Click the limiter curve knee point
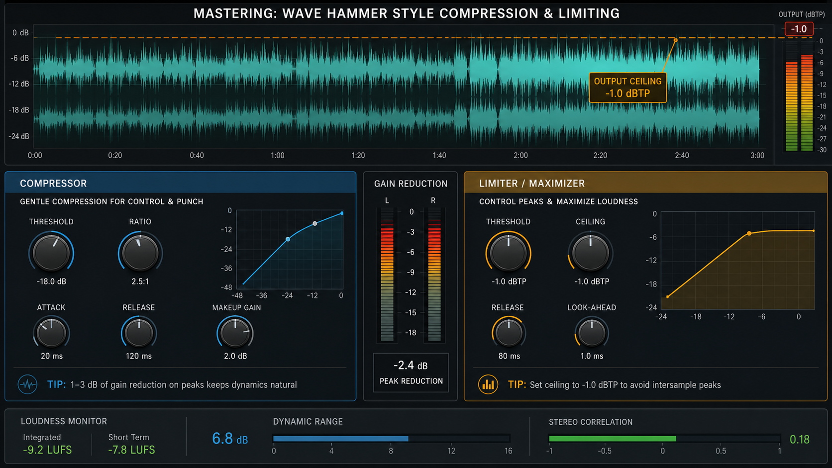The width and height of the screenshot is (832, 468). 749,233
